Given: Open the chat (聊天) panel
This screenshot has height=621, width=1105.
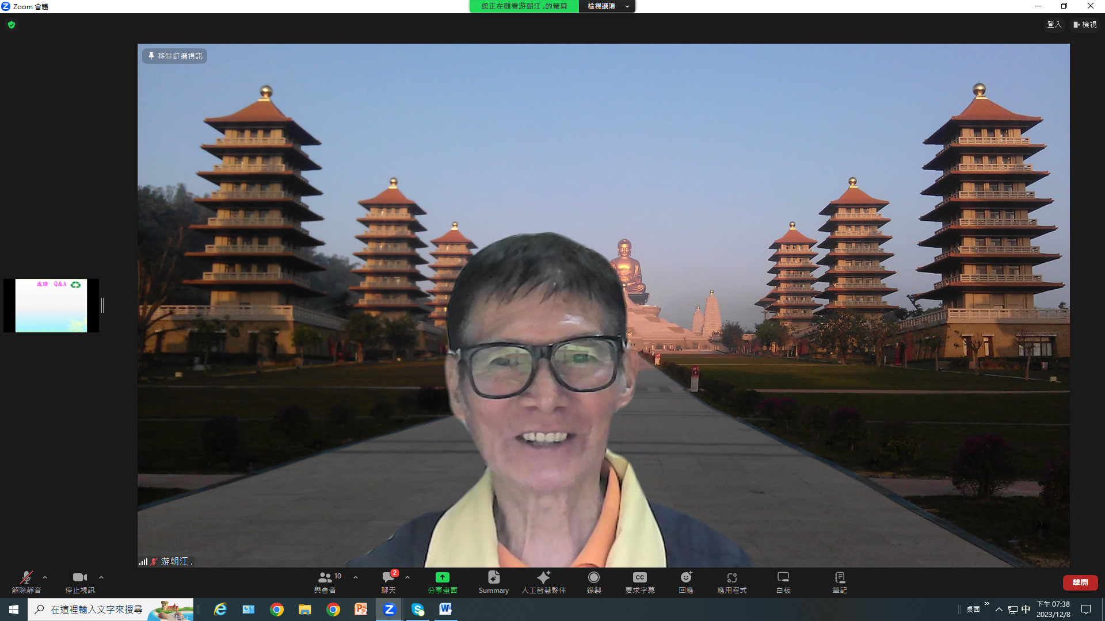Looking at the screenshot, I should 388,581.
